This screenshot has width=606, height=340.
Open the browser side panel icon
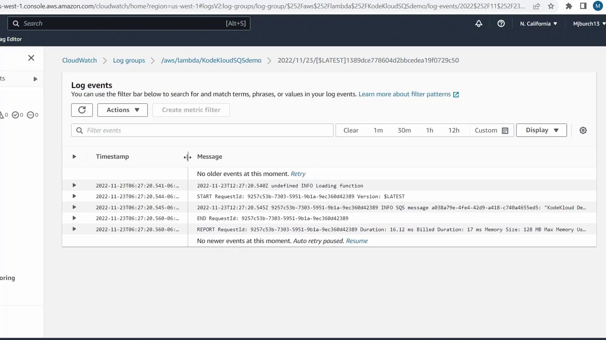pos(583,6)
